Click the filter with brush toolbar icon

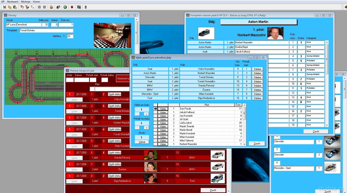pos(27,7)
